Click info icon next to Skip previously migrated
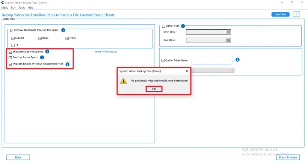Screen dimensions: 308x164 pos(47,51)
